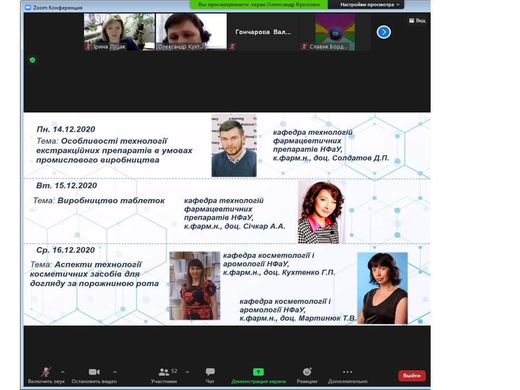Select Олександр Кухтенко video thumbnail
Viewport: 520px width, 390px height.
(x=191, y=32)
